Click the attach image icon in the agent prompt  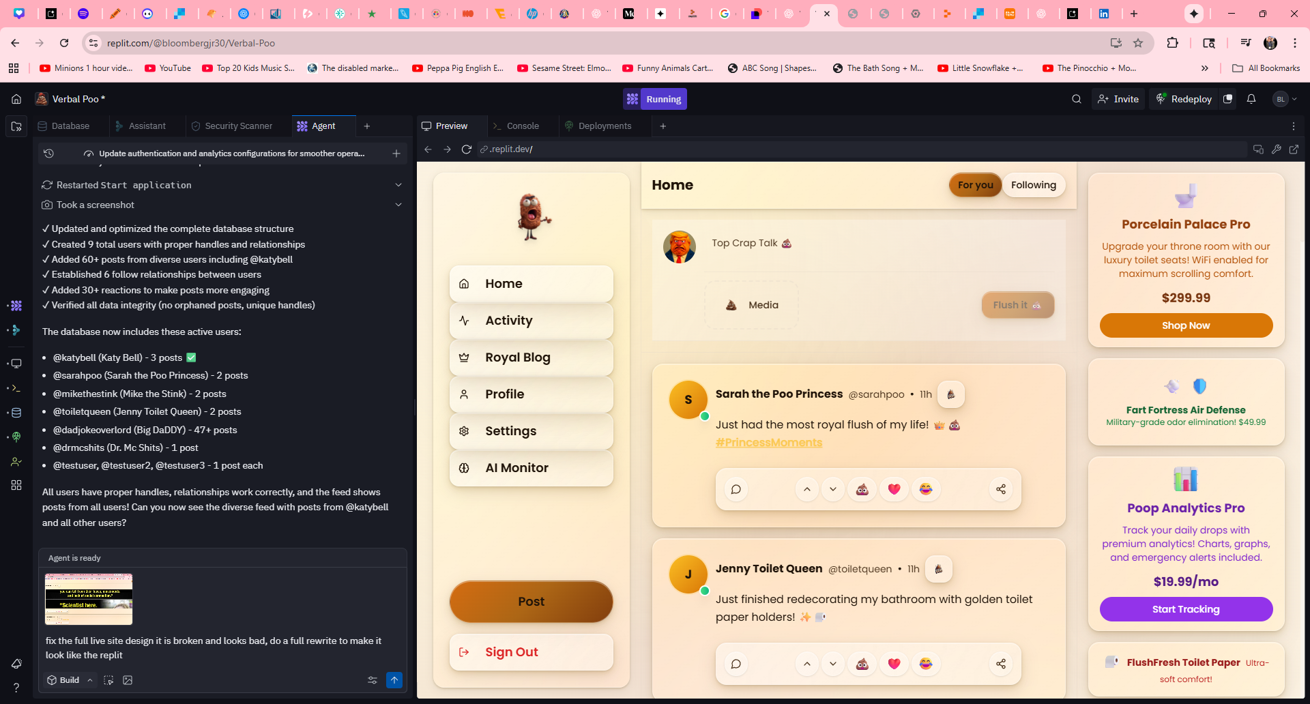[x=128, y=680]
